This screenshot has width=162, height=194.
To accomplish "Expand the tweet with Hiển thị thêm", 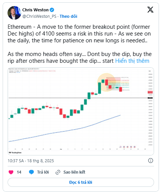I will [x=132, y=61].
